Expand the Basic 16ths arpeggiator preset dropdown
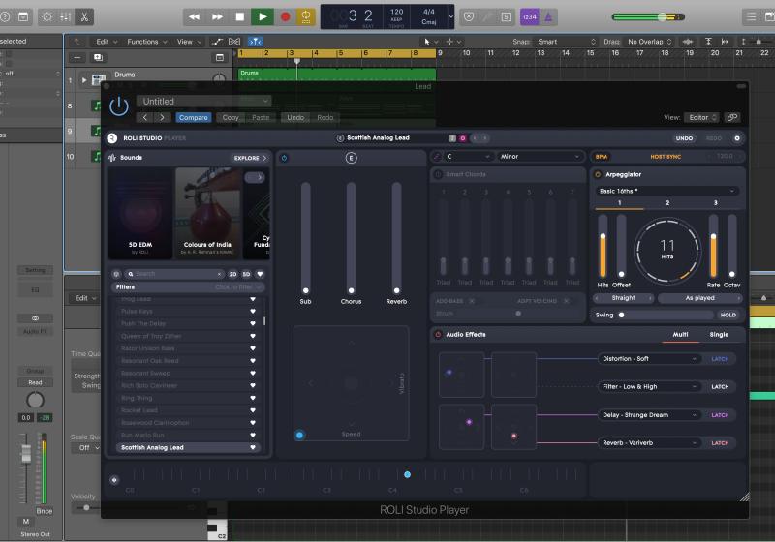The height and width of the screenshot is (542, 775). 666,191
